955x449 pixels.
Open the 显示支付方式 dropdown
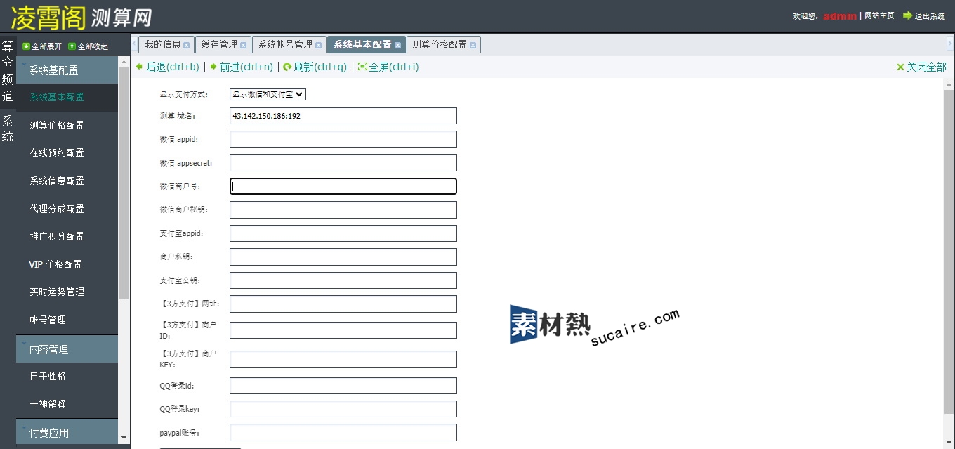click(268, 94)
